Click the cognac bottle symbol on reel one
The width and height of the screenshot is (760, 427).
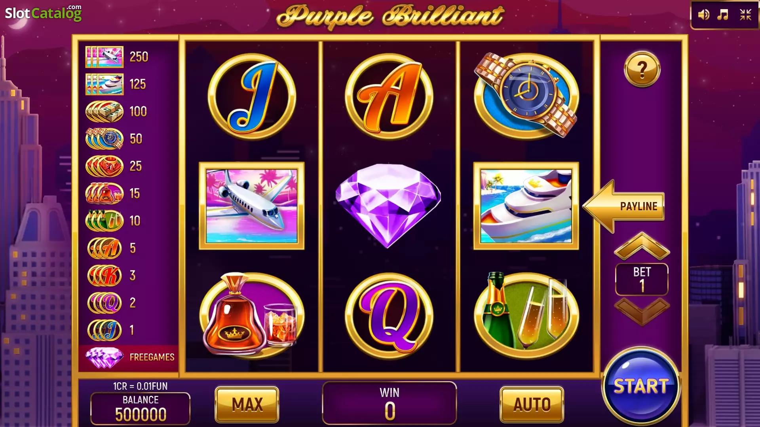coord(252,314)
